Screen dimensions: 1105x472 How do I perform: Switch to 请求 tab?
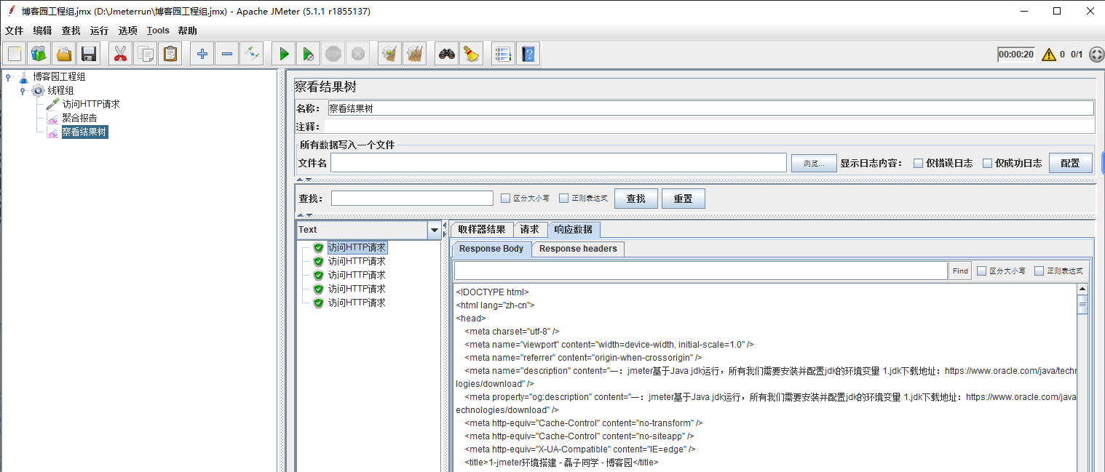click(529, 230)
